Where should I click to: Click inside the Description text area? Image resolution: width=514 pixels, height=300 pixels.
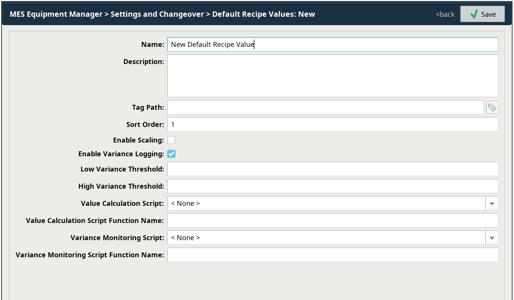332,75
